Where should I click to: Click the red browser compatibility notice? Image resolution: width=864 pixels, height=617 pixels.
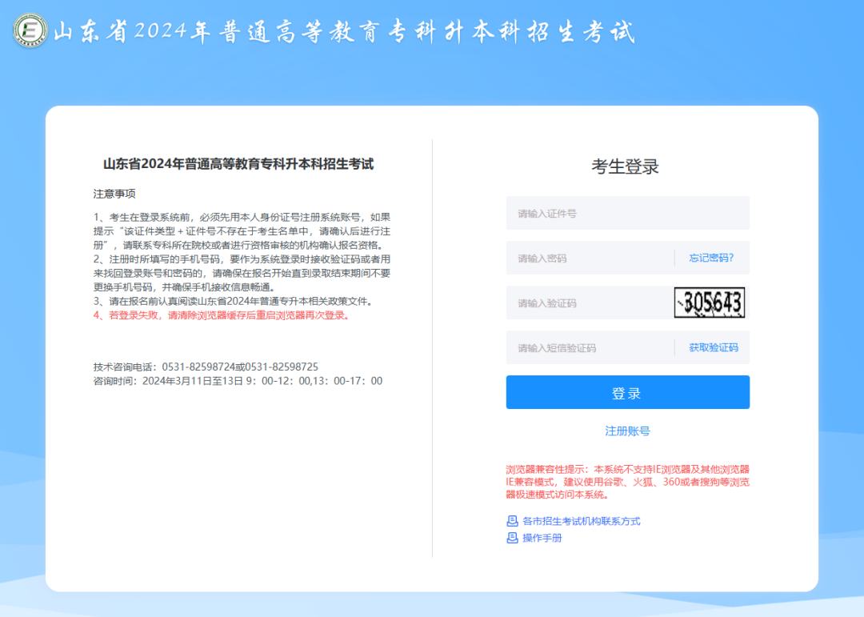point(627,482)
